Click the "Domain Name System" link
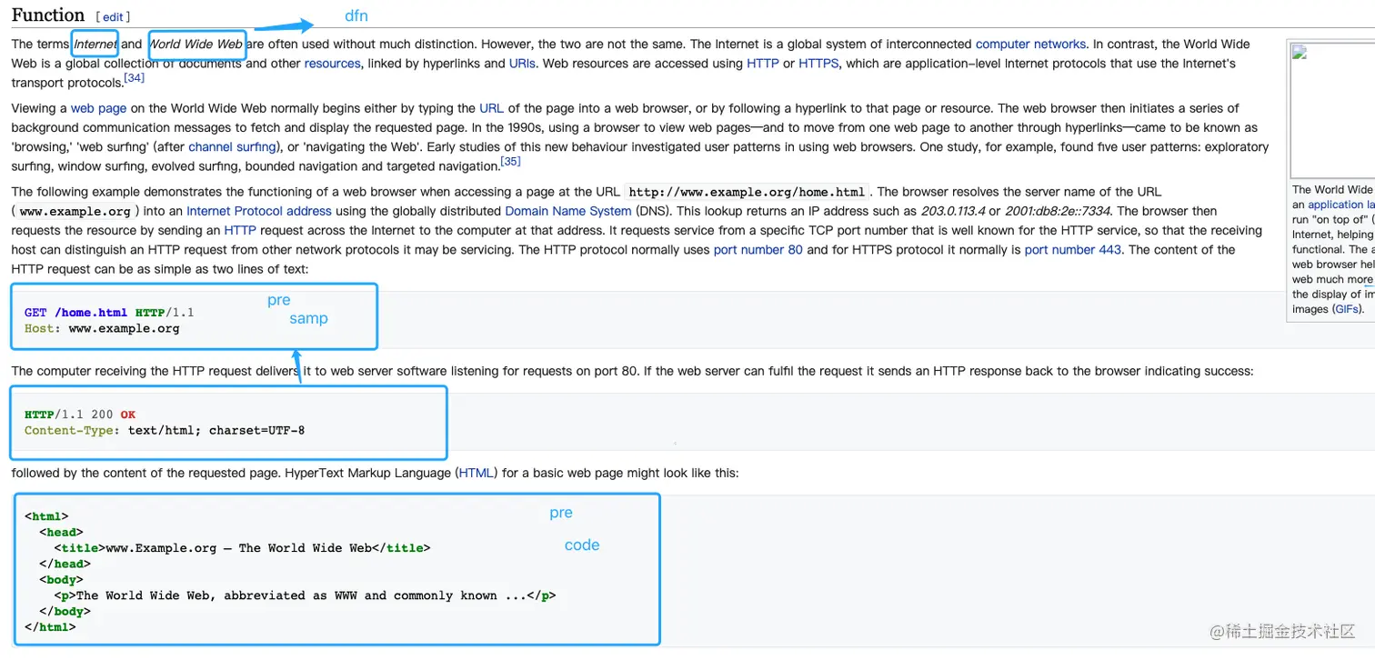 567,211
